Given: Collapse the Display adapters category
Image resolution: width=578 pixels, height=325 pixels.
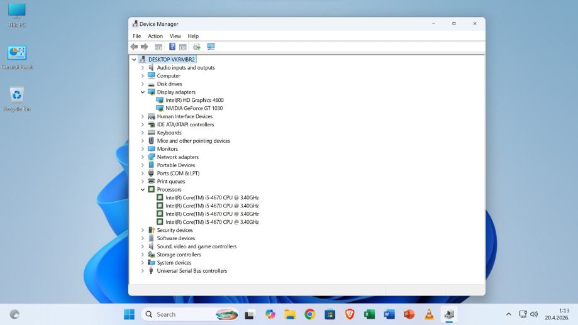Looking at the screenshot, I should (x=143, y=92).
